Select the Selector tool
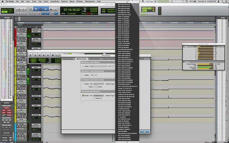 click(41, 9)
